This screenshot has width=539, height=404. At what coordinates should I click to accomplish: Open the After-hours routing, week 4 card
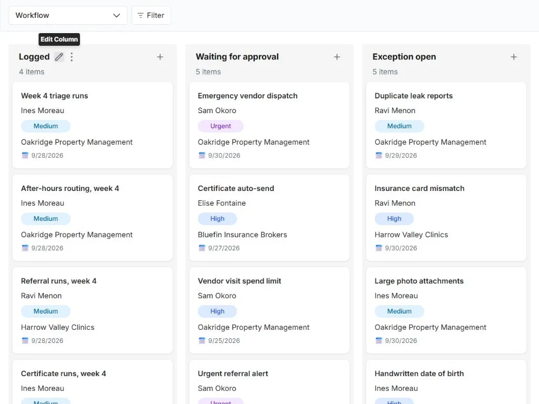pyautogui.click(x=93, y=218)
